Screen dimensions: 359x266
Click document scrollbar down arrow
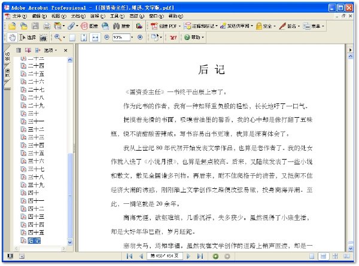tap(350, 247)
